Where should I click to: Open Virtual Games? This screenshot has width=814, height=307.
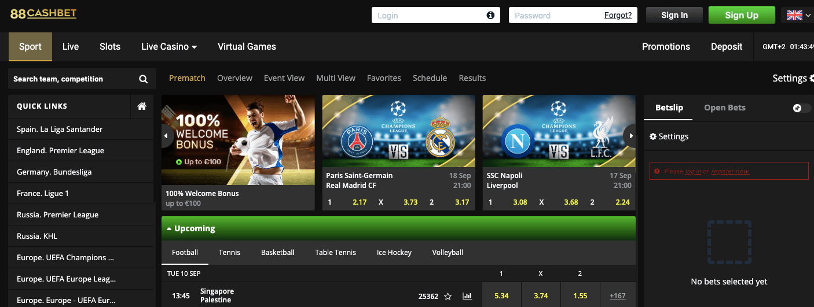247,47
